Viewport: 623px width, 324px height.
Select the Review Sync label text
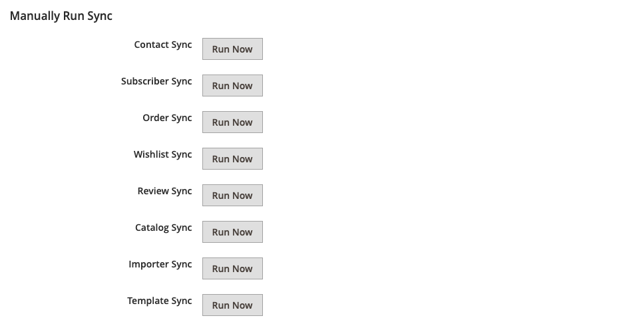click(165, 191)
